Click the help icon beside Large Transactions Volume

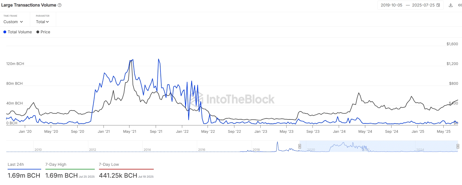click(60, 5)
